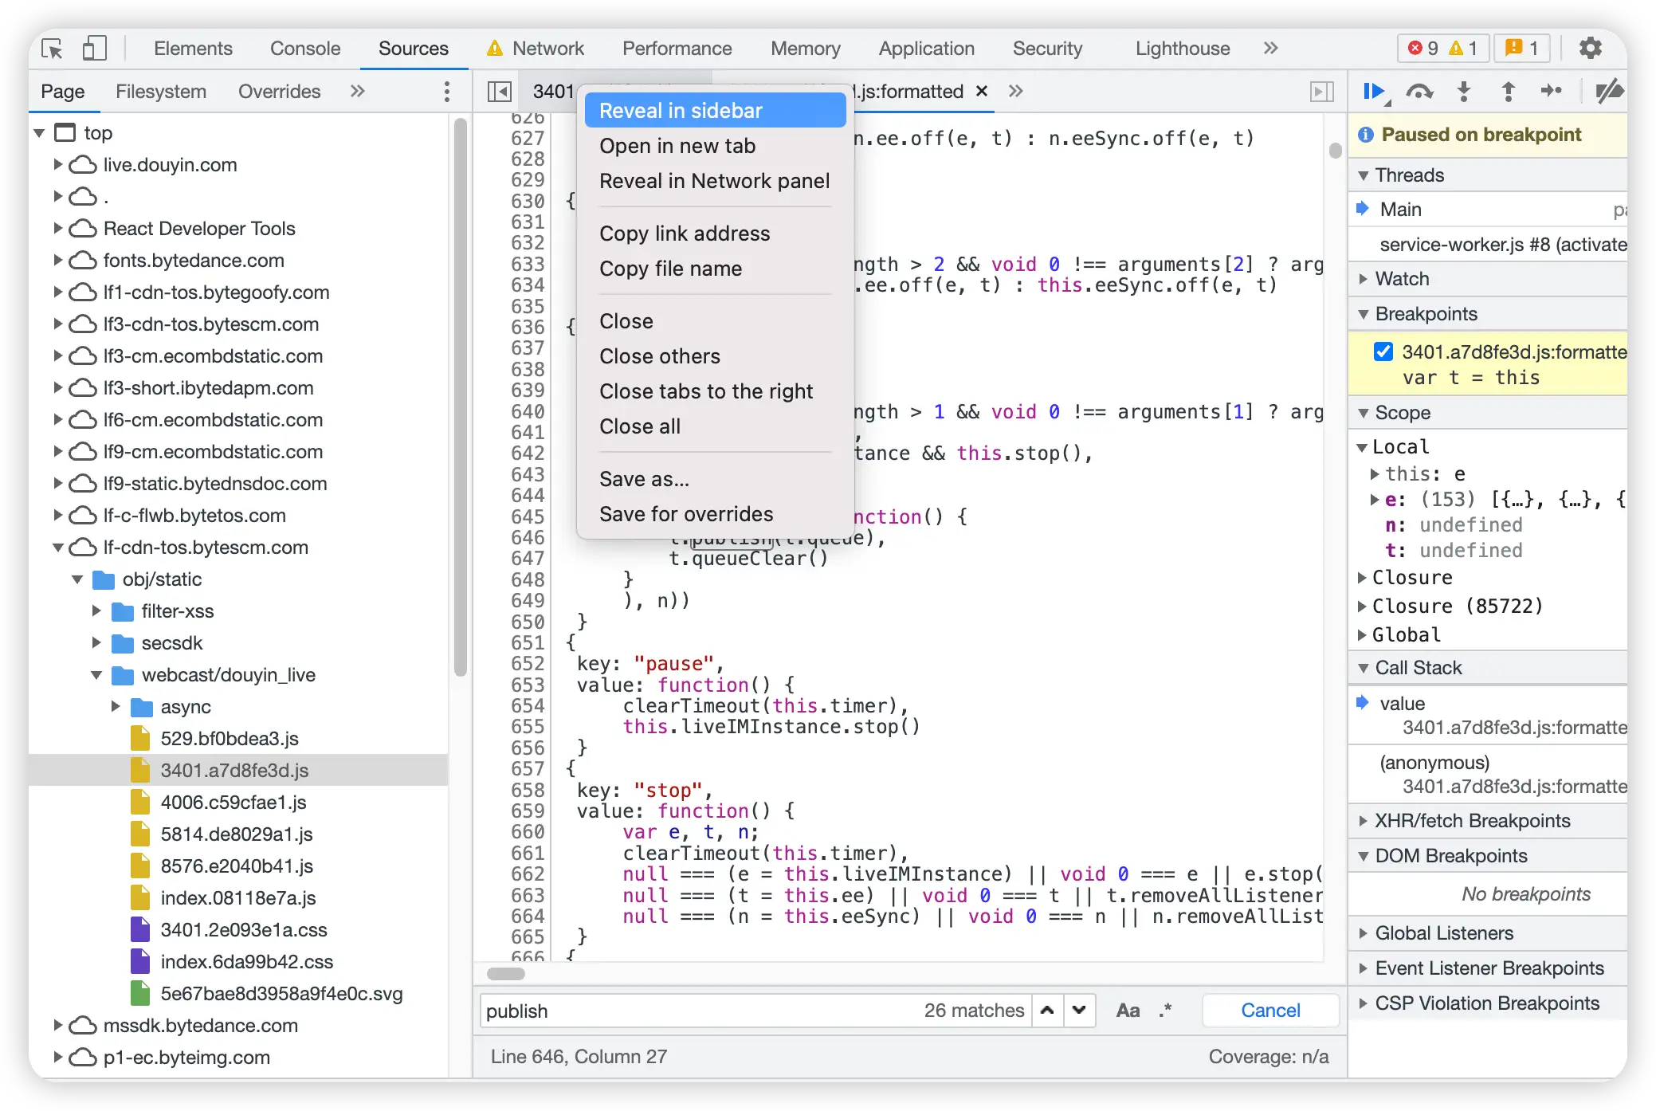Hide the navigator sidebar pane

(500, 92)
